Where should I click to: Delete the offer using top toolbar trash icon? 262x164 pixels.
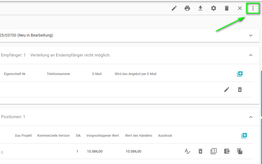pos(227,8)
